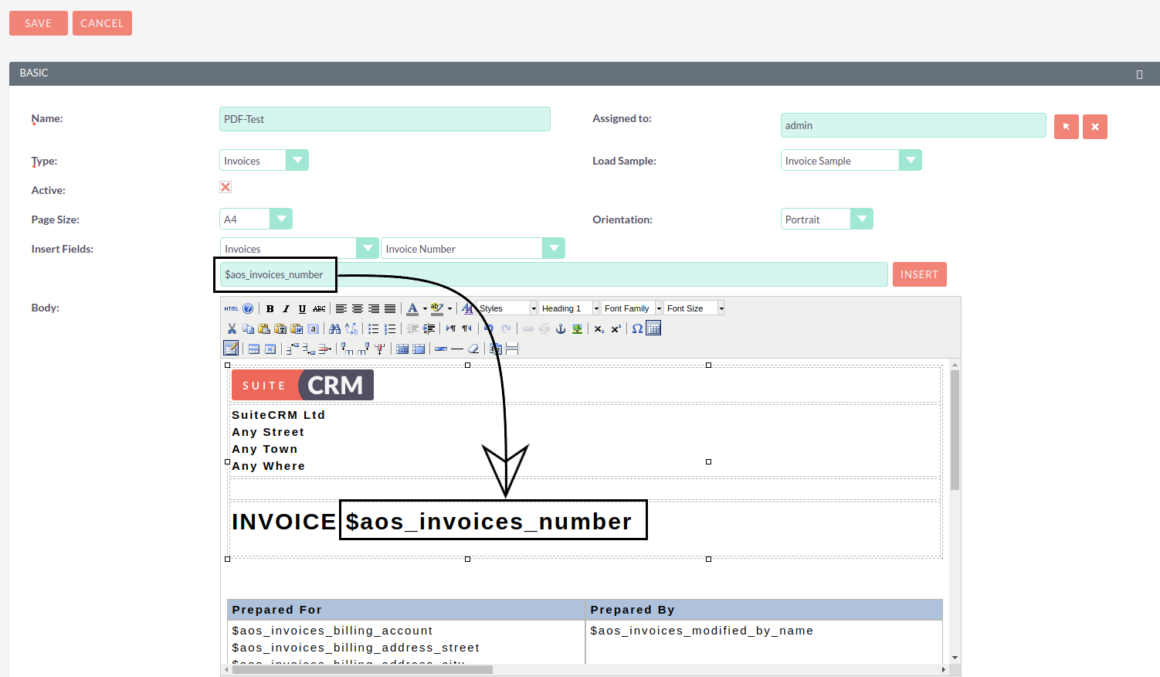The image size is (1160, 677).
Task: Align text left
Action: point(341,308)
